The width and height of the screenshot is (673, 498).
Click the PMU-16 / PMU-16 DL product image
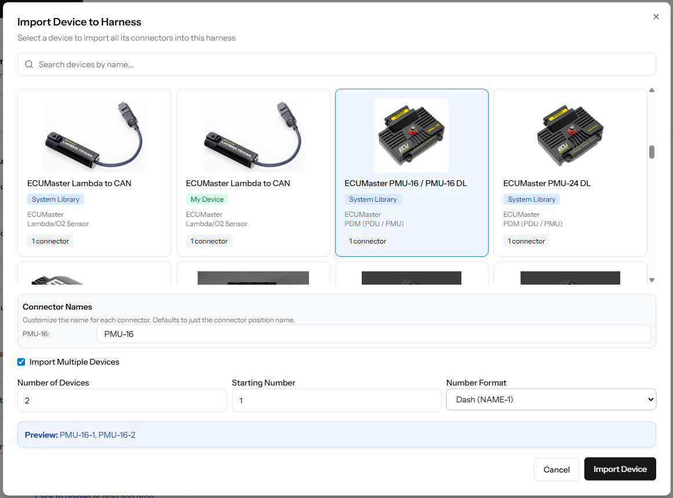412,135
